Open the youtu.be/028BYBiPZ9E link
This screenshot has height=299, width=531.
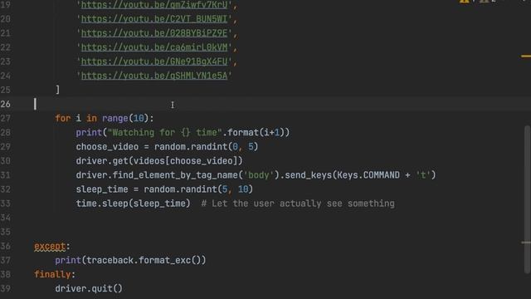(154, 33)
